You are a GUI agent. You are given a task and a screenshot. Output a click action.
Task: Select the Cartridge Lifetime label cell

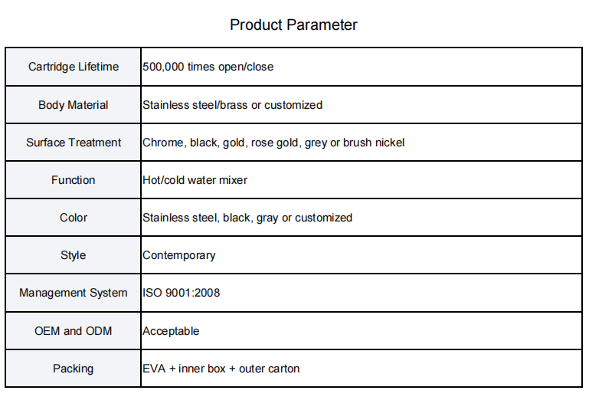(x=74, y=67)
